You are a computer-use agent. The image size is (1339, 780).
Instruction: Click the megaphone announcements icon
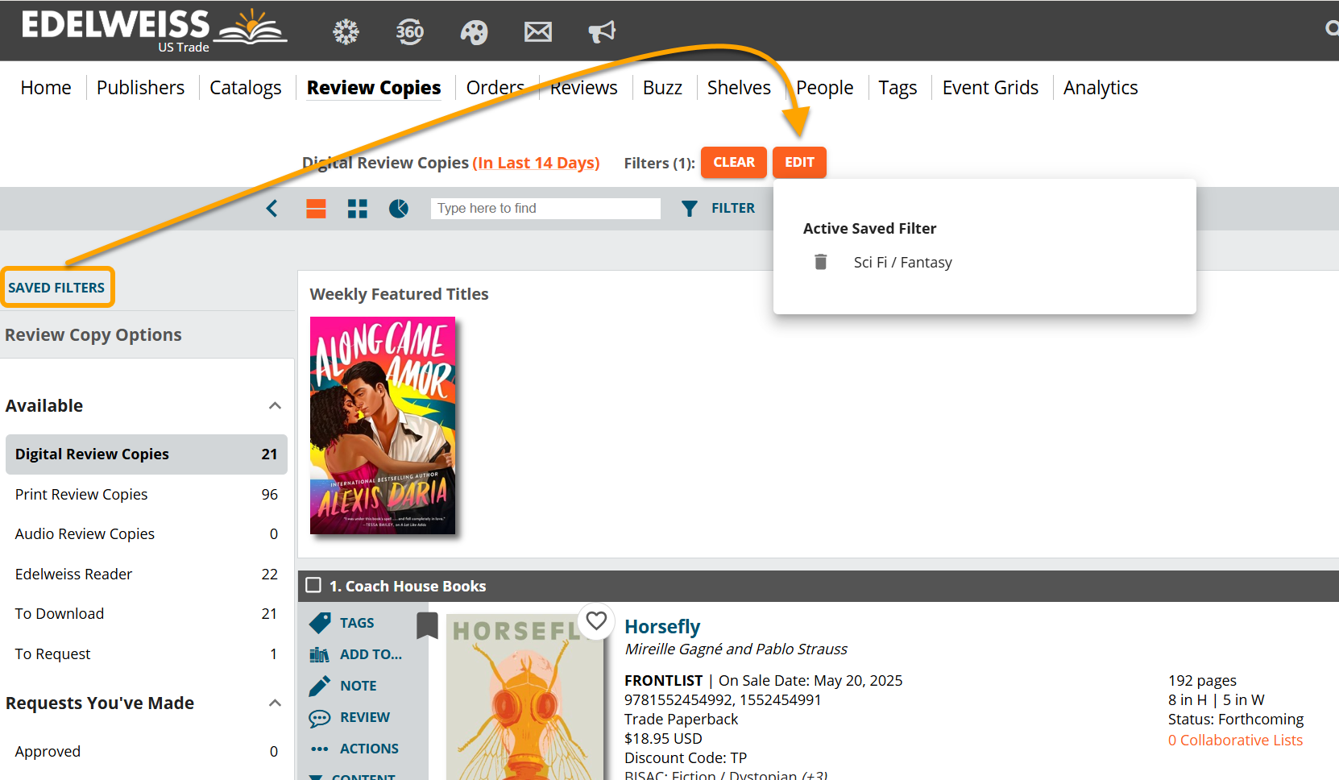[x=601, y=32]
